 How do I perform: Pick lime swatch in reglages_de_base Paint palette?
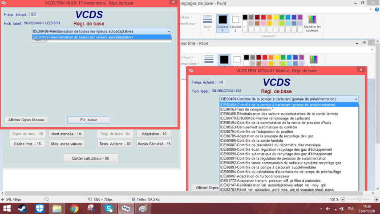tap(282, 24)
